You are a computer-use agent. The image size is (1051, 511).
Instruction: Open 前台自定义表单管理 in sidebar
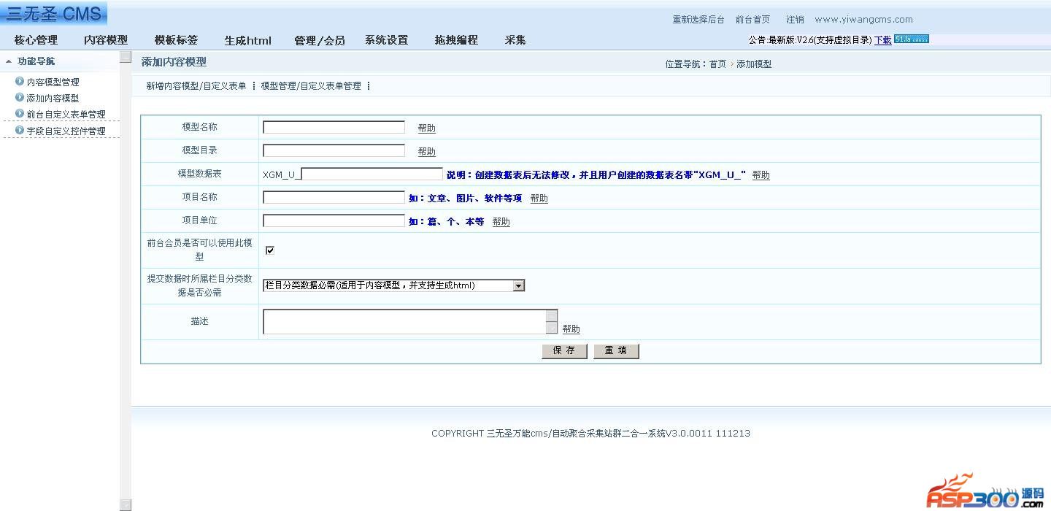(66, 114)
